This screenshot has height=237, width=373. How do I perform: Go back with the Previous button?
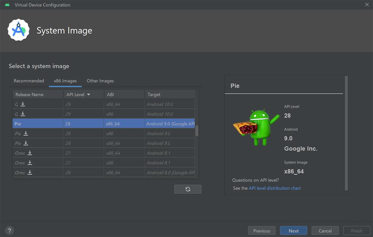[261, 231]
